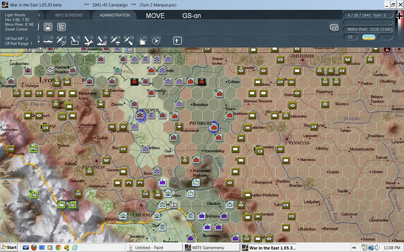Select the F8 bomb city mode icon

pyautogui.click(x=102, y=41)
